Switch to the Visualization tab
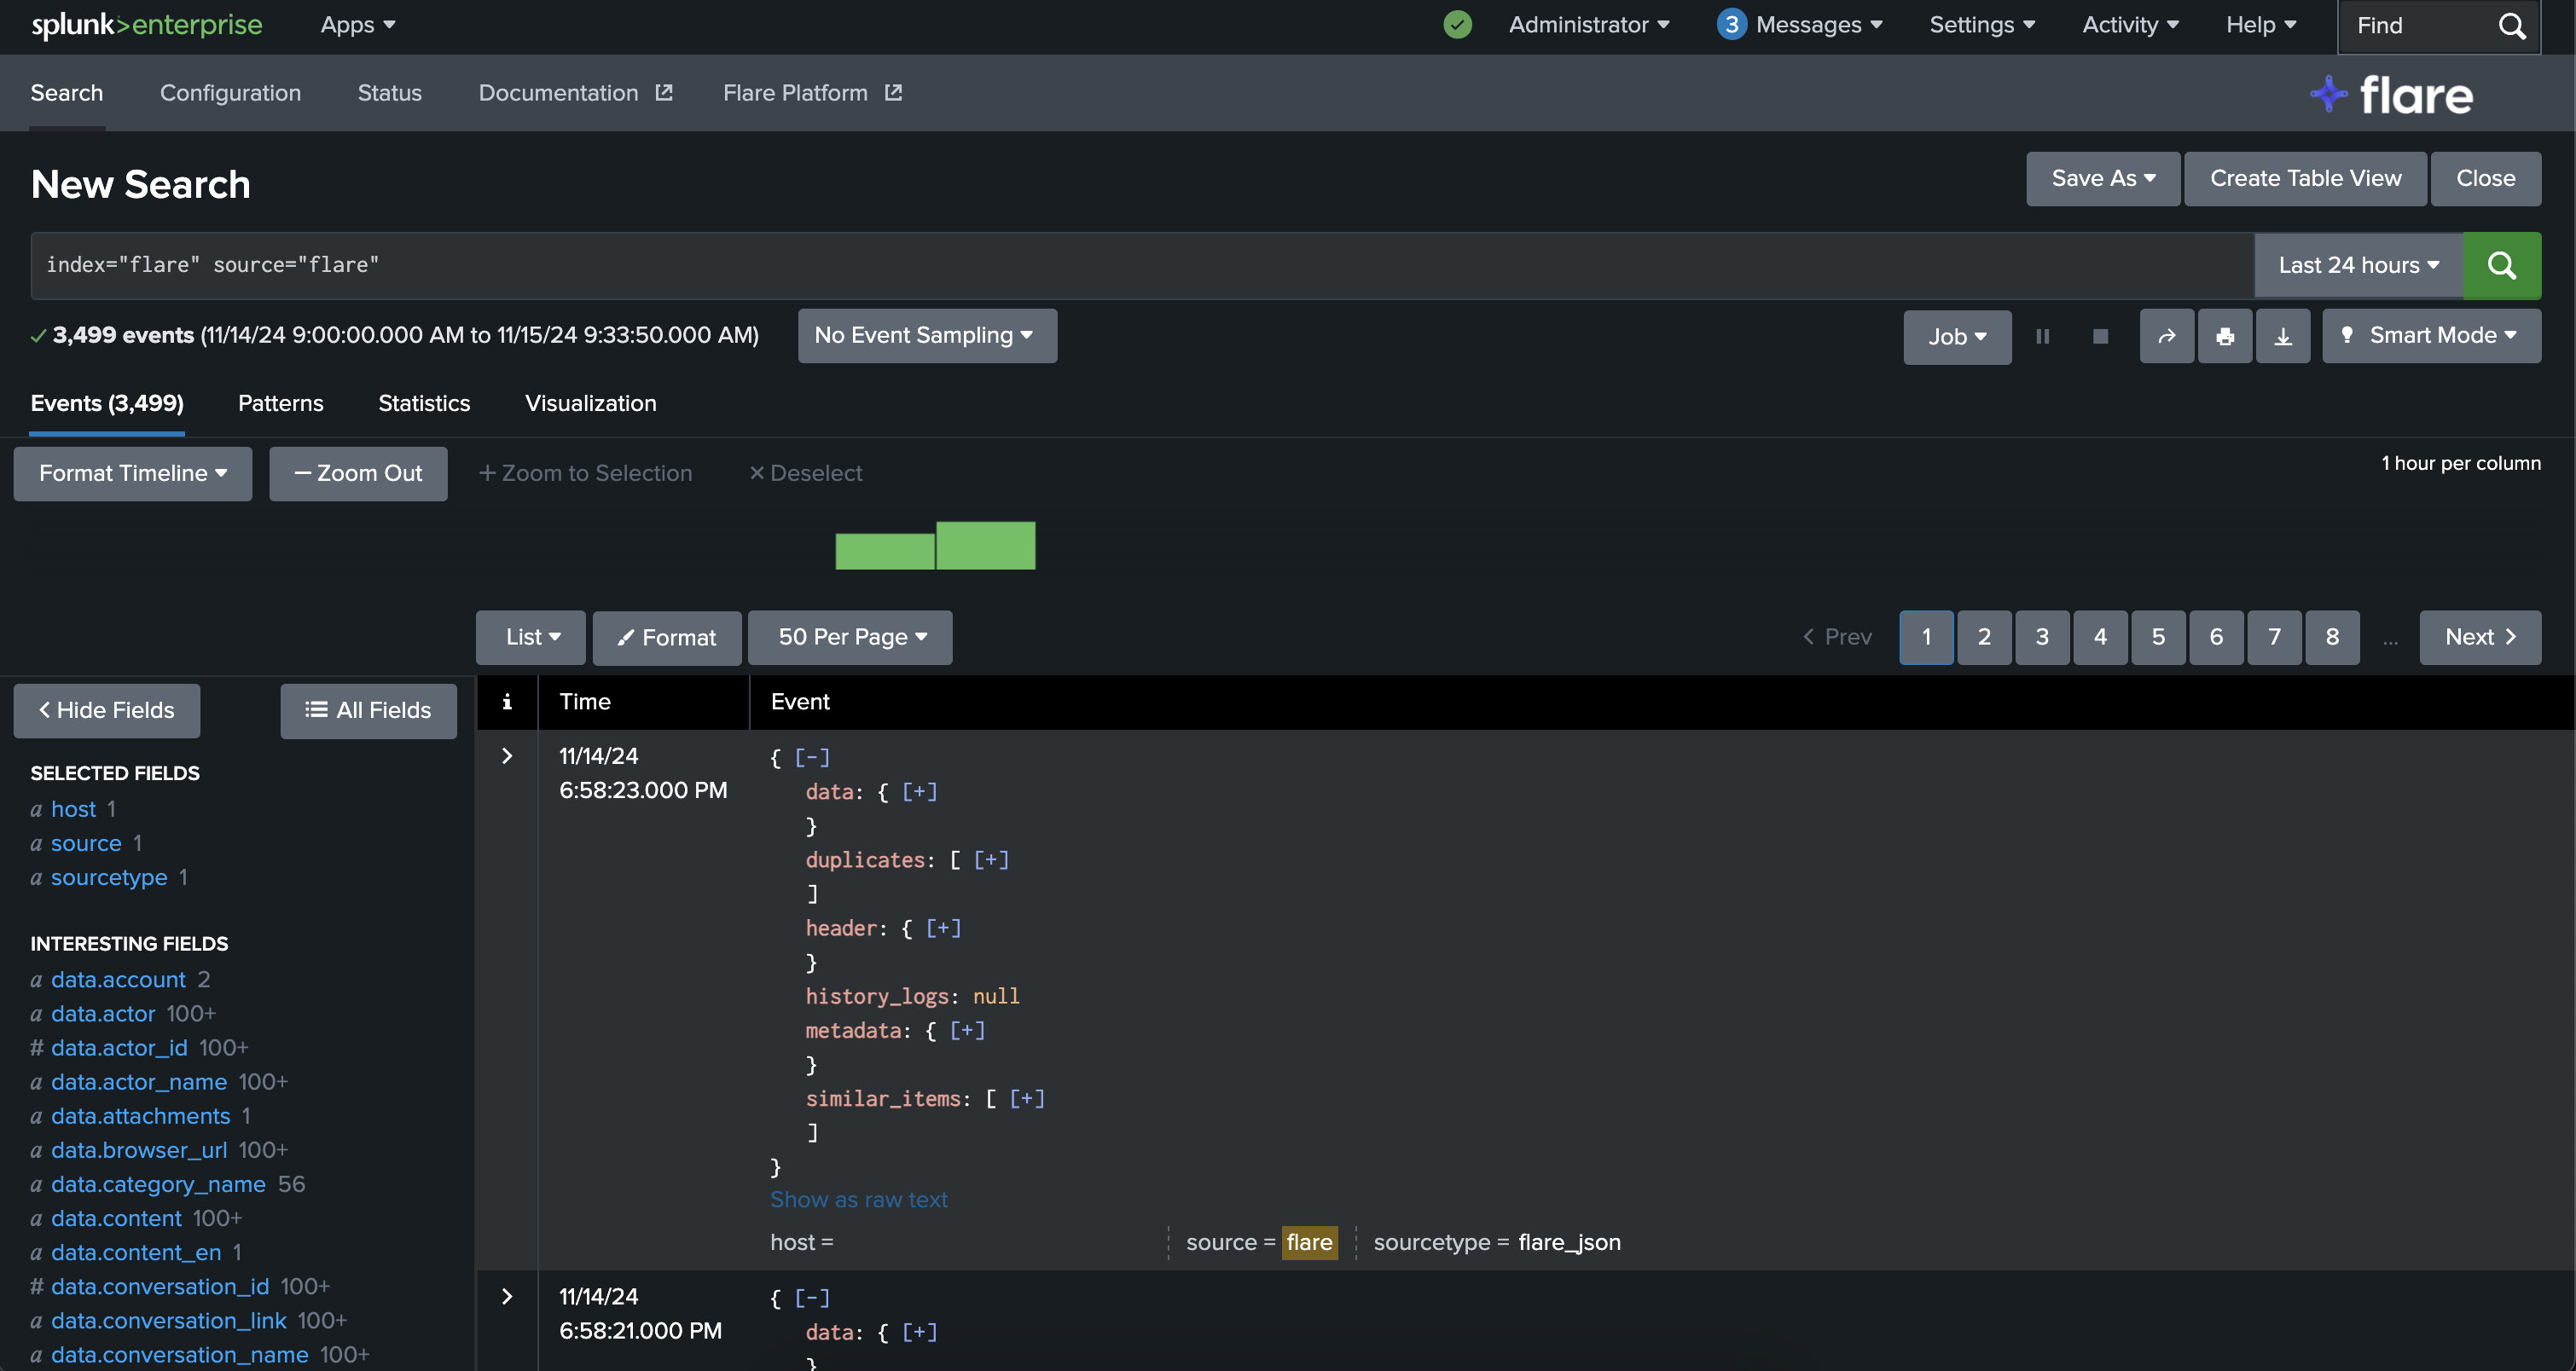The height and width of the screenshot is (1371, 2576). 590,402
